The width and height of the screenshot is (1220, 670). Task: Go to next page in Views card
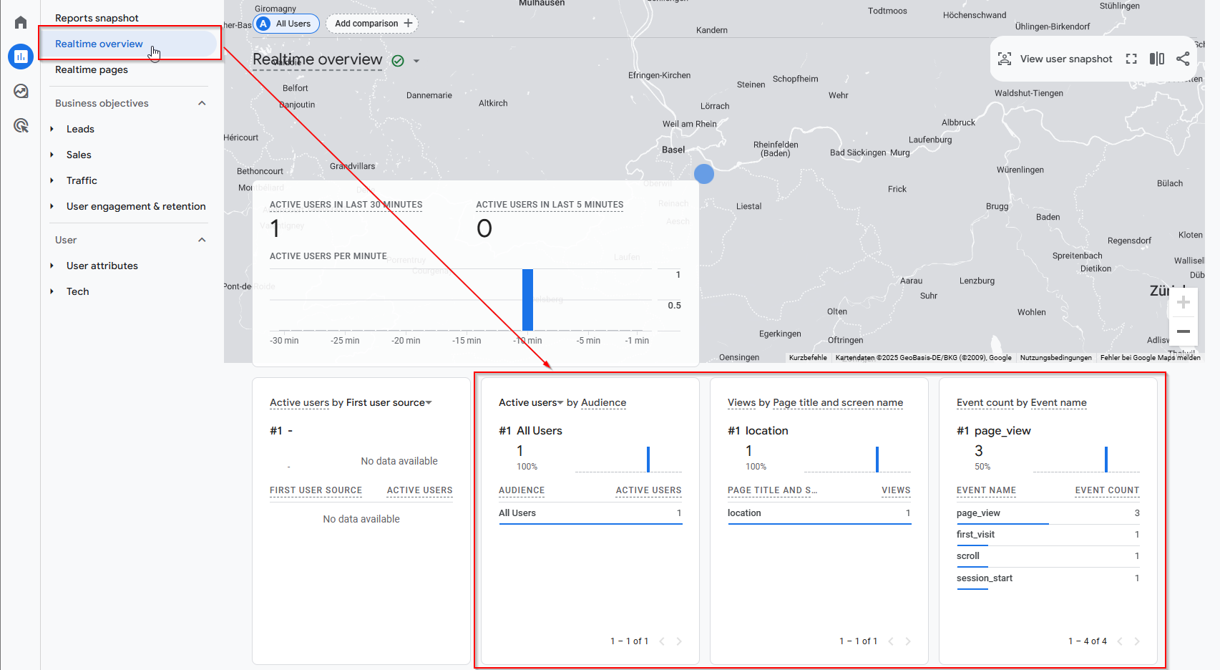pyautogui.click(x=908, y=641)
